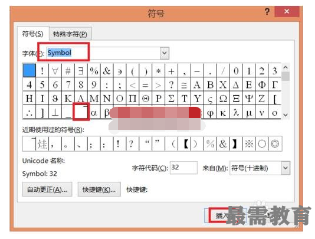This screenshot has width=315, height=239.
Task: Pick ※ from recently used symbols
Action: pos(249,143)
